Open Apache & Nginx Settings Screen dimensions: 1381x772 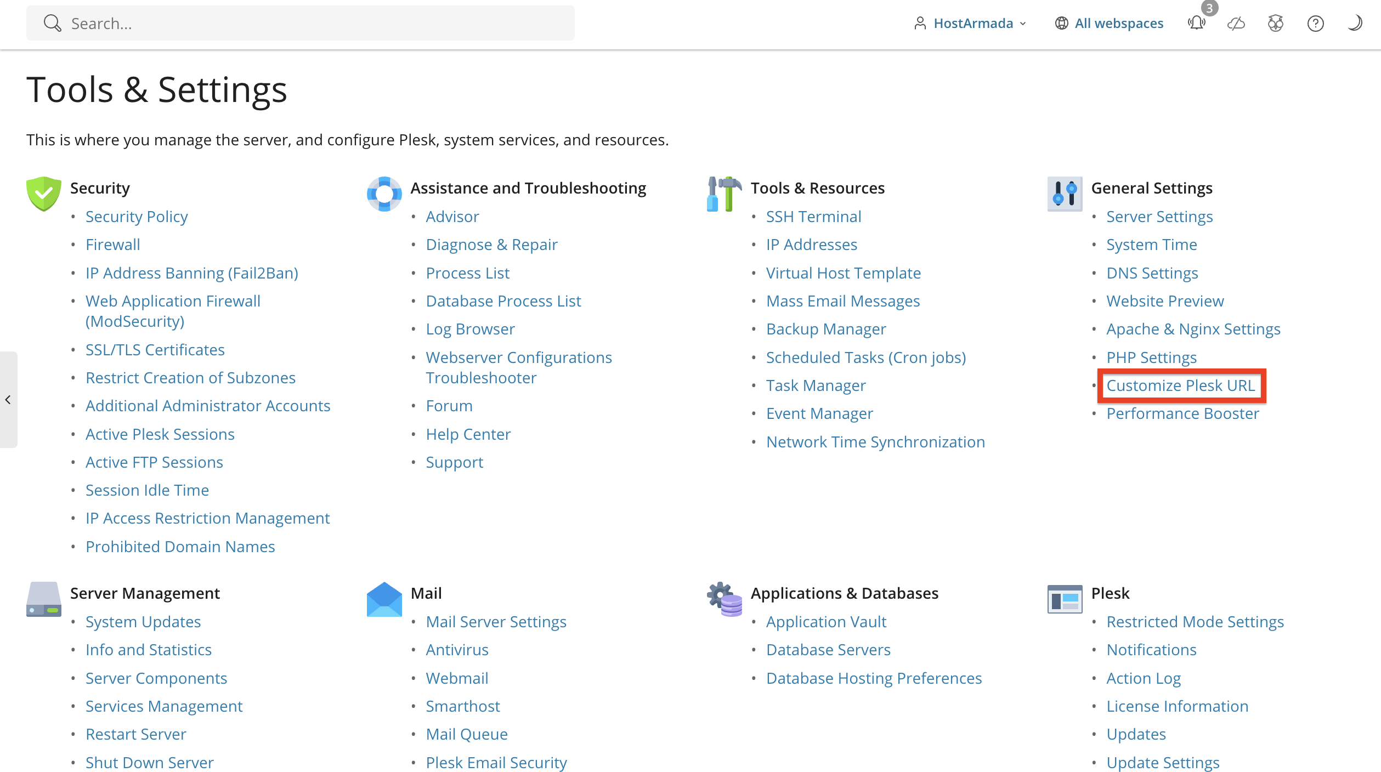pos(1193,329)
